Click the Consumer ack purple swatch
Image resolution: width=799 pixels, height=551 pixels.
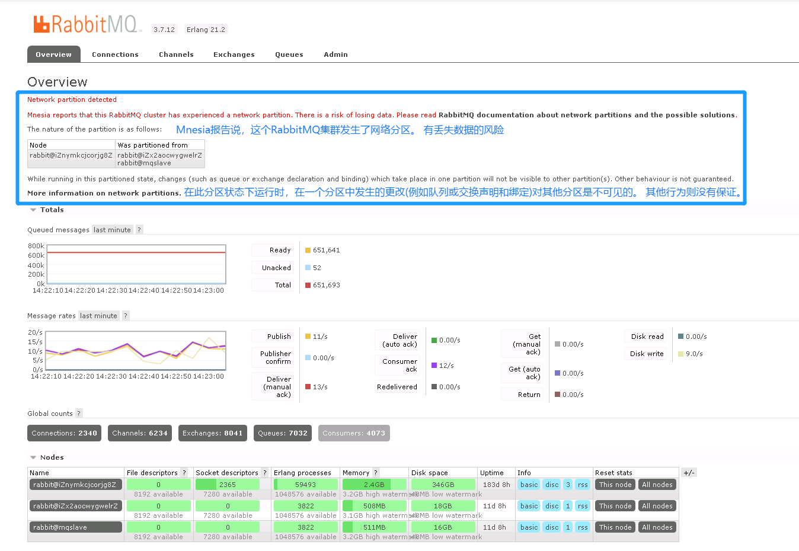point(434,366)
